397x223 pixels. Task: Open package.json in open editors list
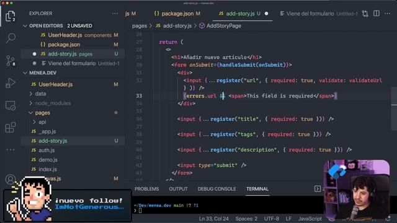coord(73,45)
